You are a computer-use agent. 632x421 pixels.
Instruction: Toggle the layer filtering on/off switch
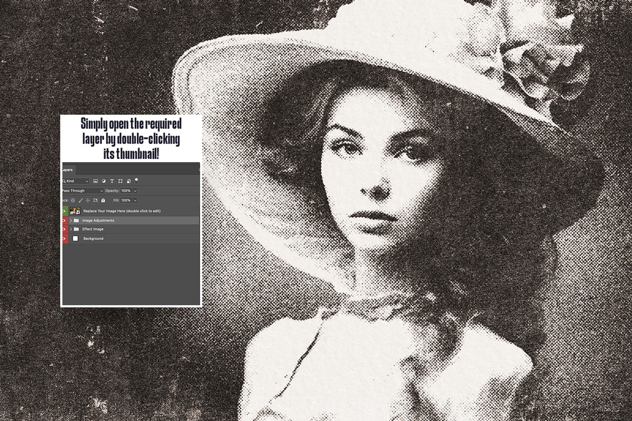136,180
